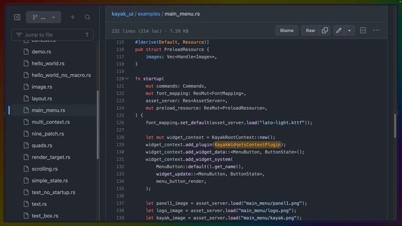Select line number 115
Image resolution: width=402 pixels, height=226 pixels.
[x=120, y=42]
